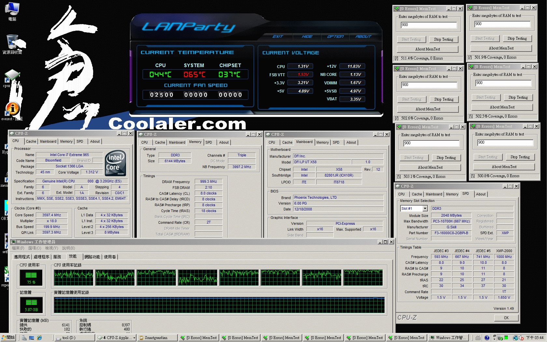Click 'Phoenix Technologies, LTD' BIOS brand value

[x=338, y=198]
